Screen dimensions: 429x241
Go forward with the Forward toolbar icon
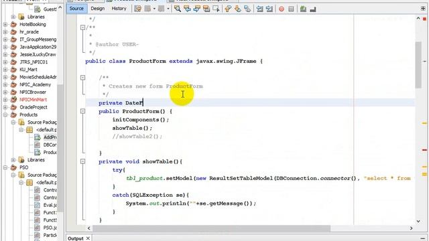click(162, 9)
